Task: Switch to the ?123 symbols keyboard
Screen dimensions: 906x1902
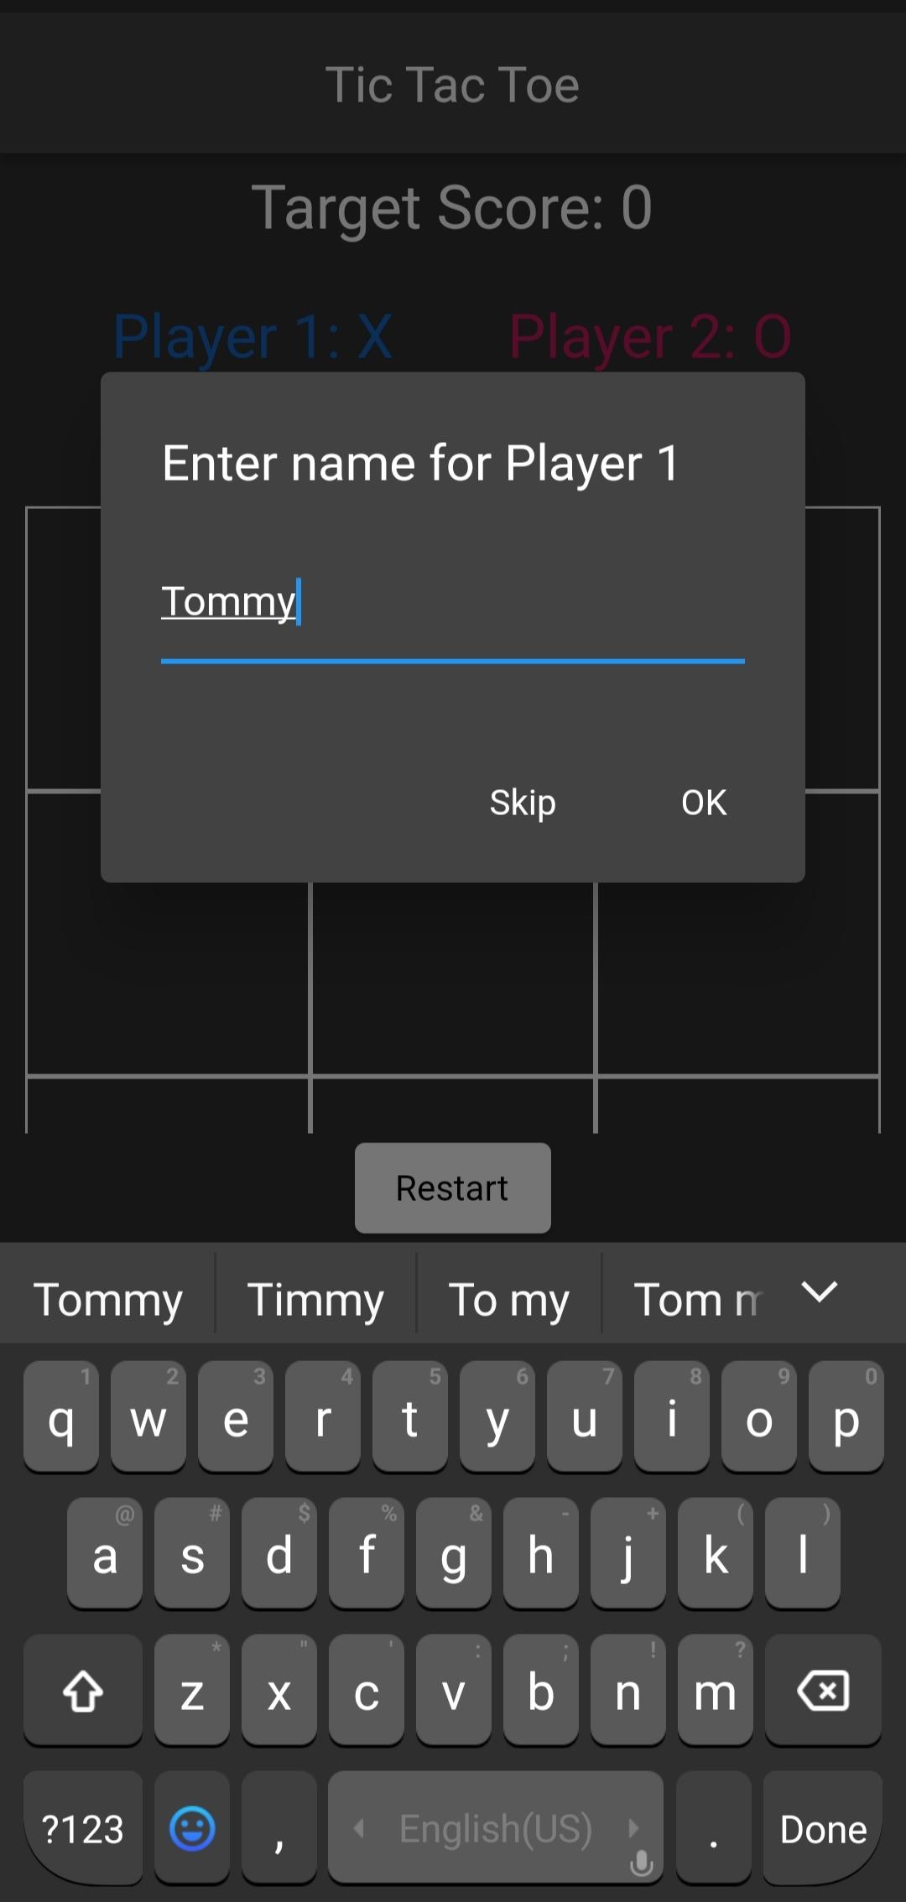Action: [82, 1828]
